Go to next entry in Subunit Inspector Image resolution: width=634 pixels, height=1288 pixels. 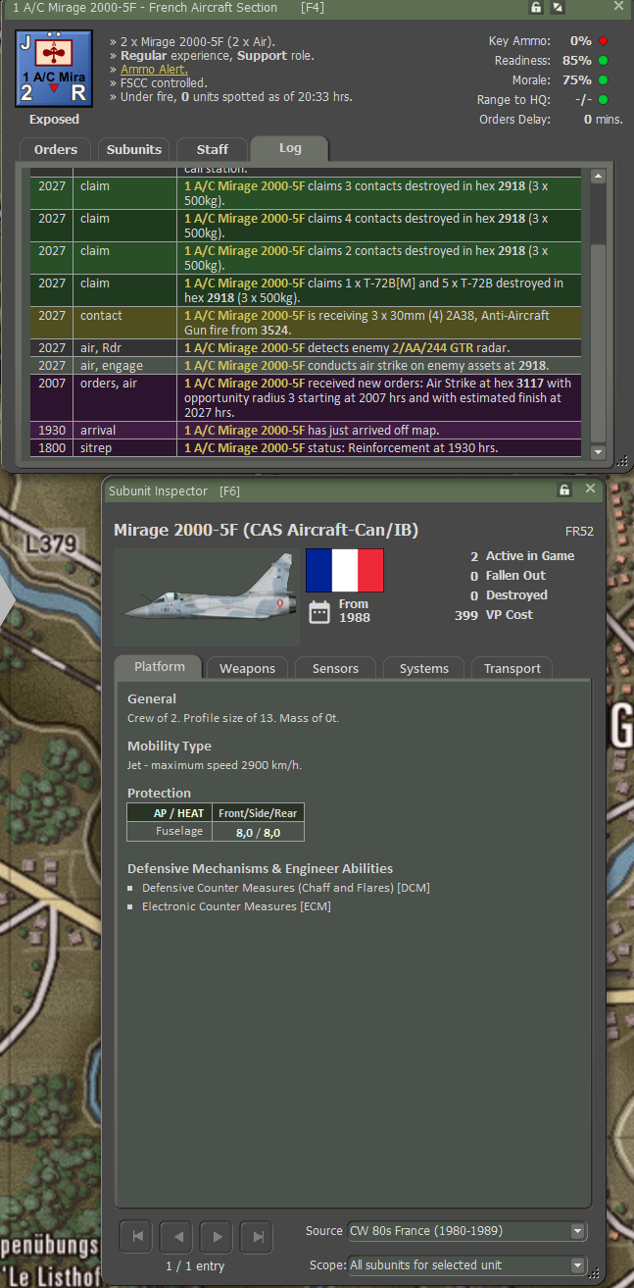click(x=218, y=1237)
